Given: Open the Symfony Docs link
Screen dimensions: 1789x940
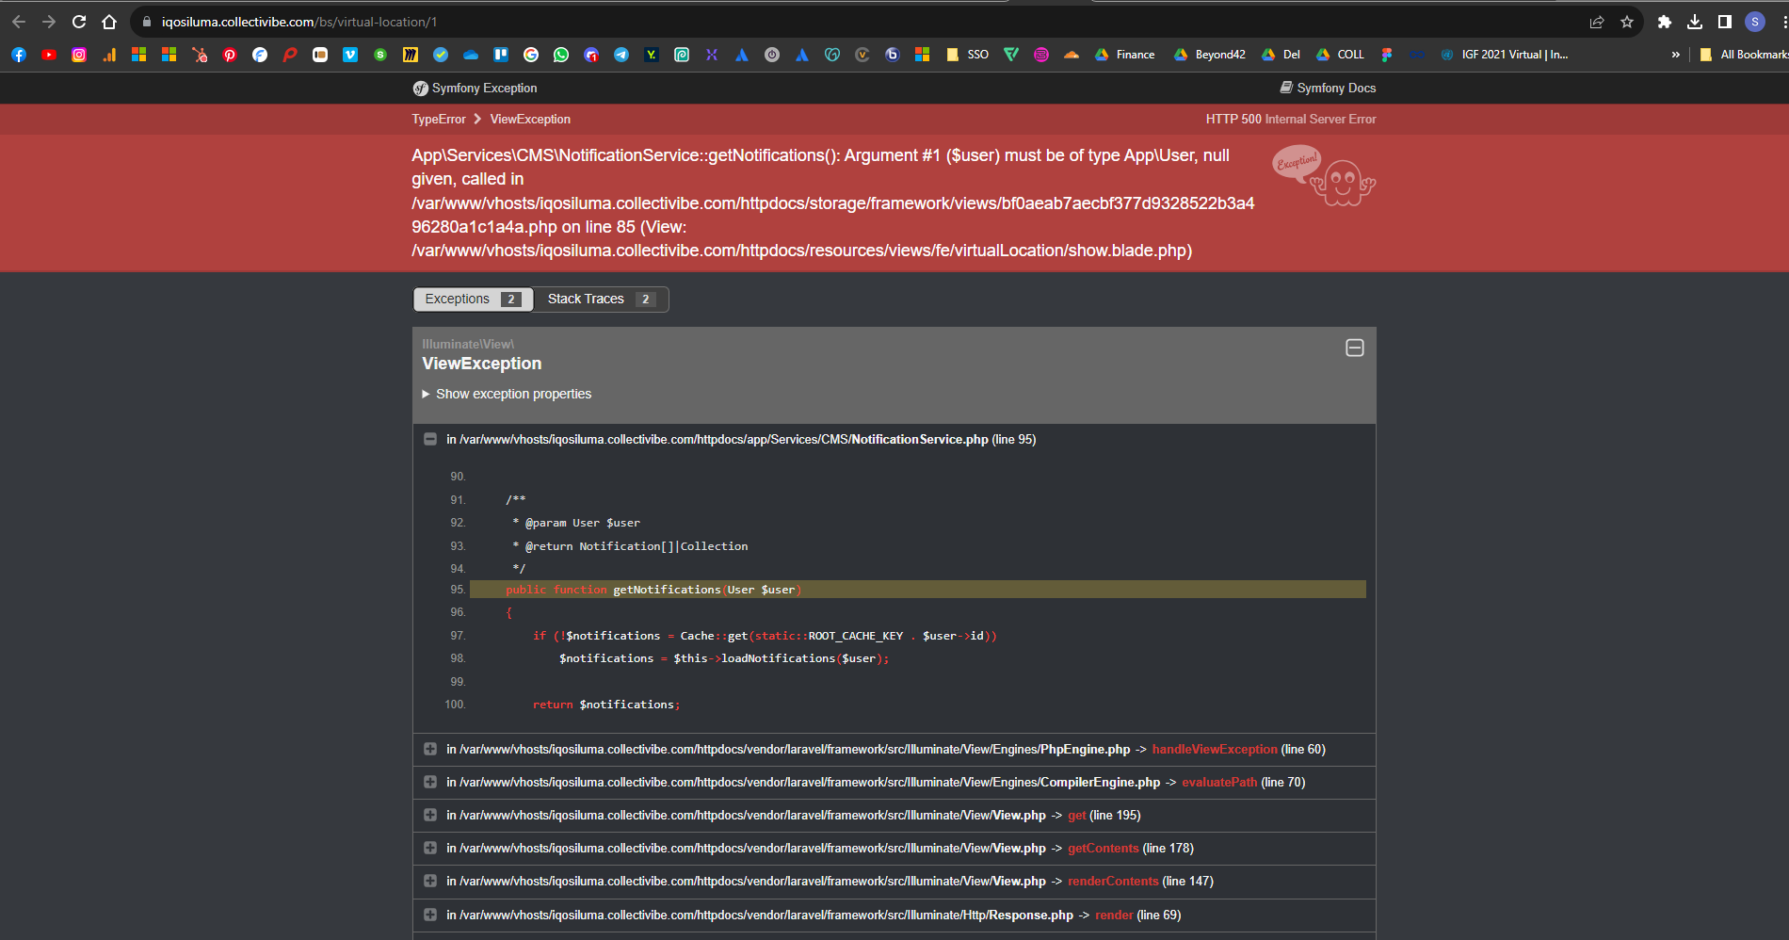Looking at the screenshot, I should (1328, 88).
